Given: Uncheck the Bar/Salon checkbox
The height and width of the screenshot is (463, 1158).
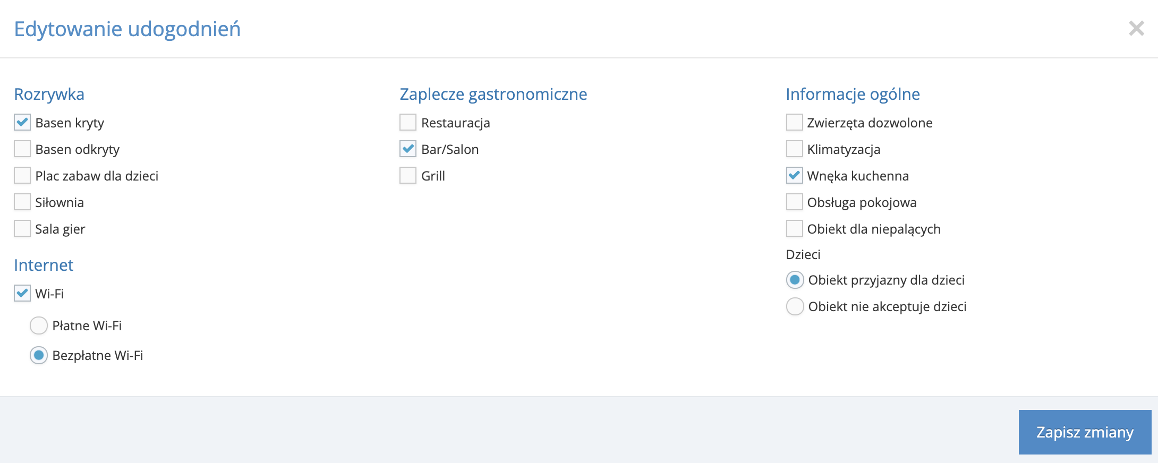Looking at the screenshot, I should coord(408,149).
